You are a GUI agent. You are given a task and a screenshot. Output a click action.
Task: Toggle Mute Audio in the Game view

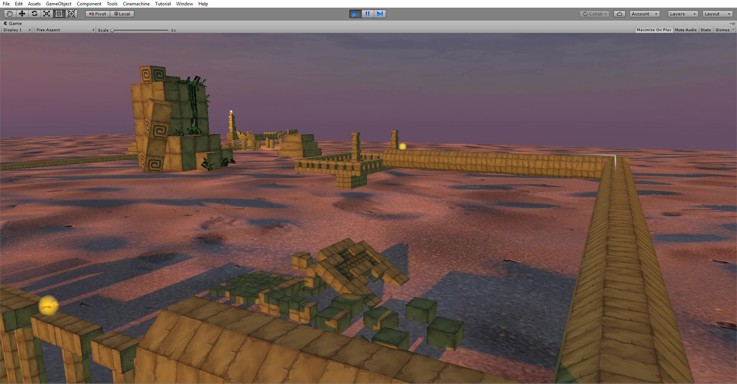pyautogui.click(x=686, y=30)
